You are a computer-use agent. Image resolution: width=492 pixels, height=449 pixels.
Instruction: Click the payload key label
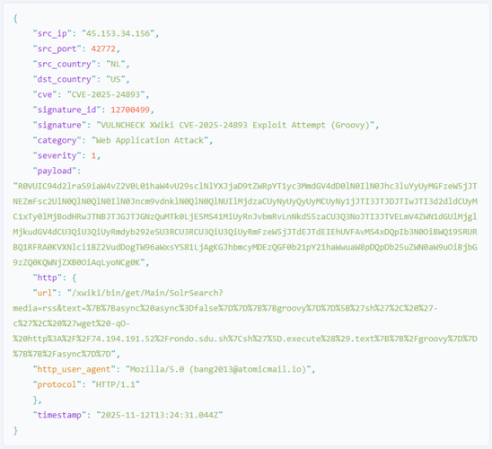[x=55, y=171]
